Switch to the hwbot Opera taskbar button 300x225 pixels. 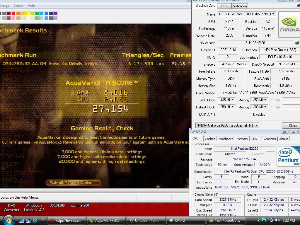[67, 221]
